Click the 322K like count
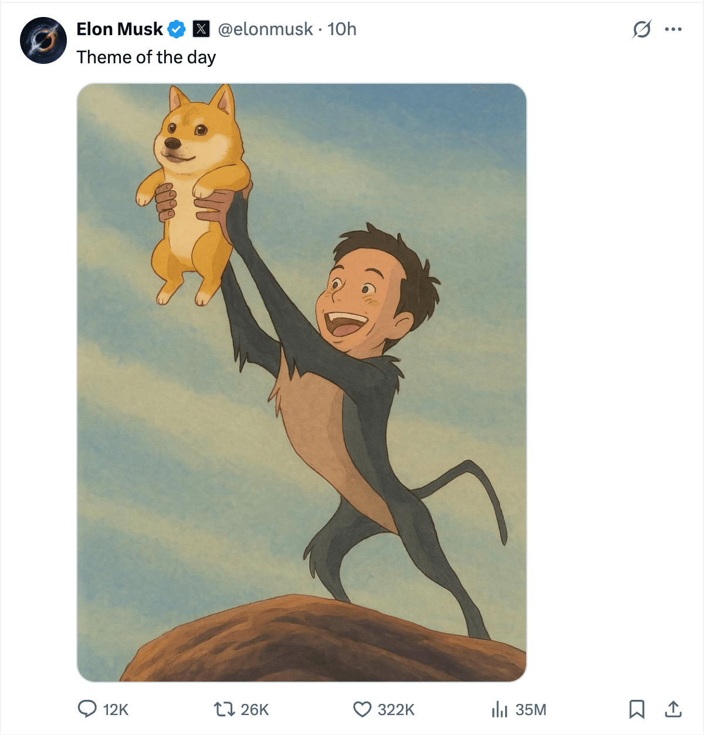 pyautogui.click(x=395, y=710)
